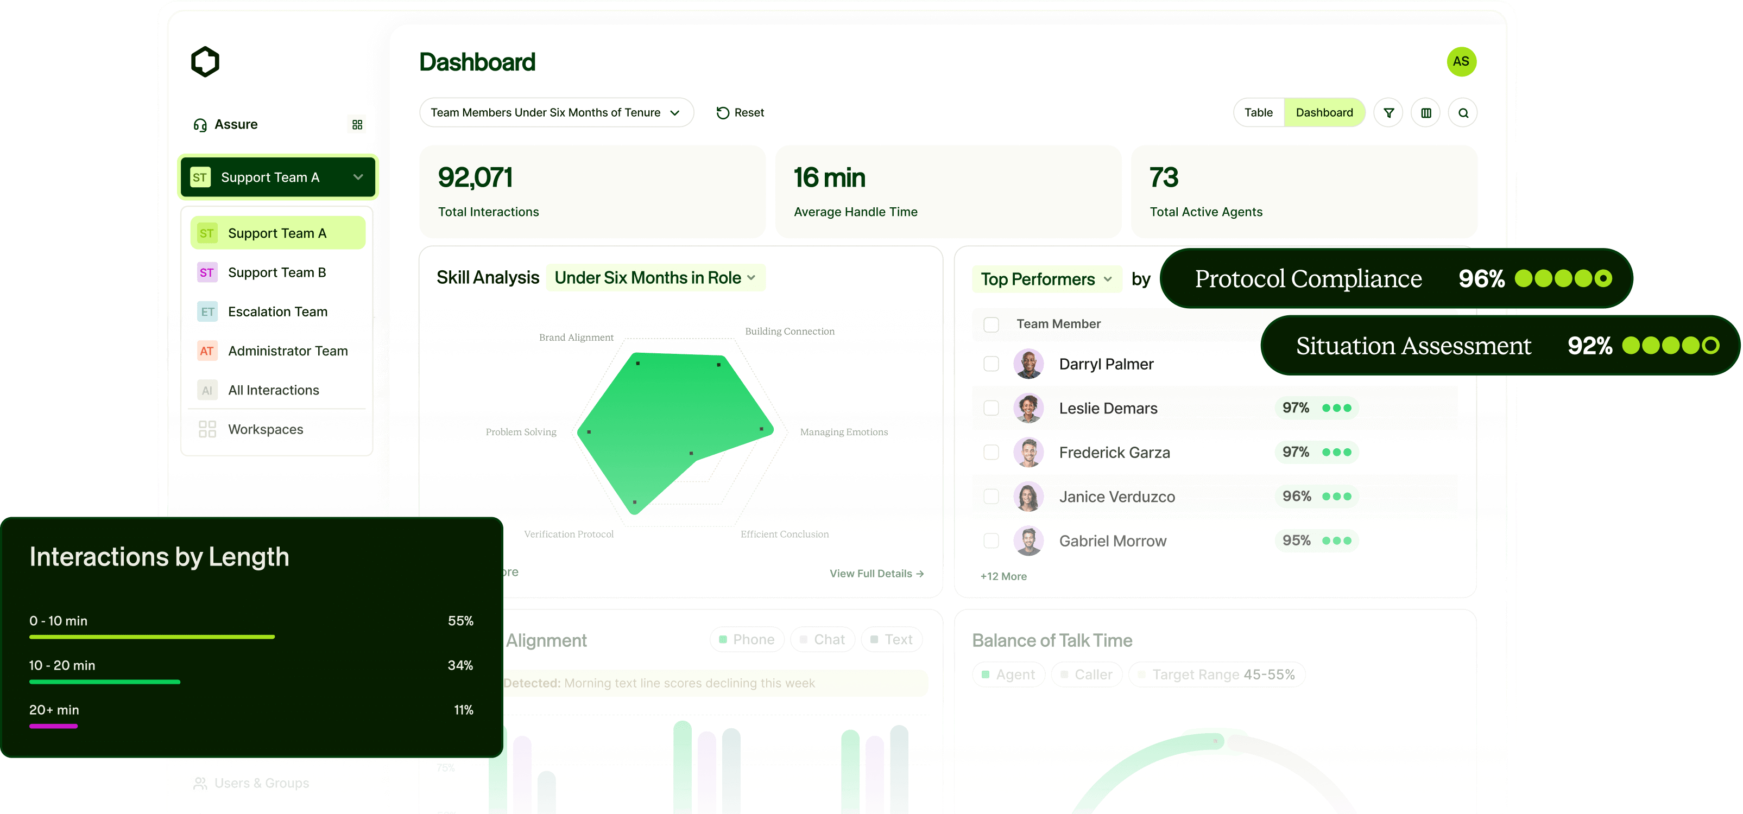Click Gabriel Morrow's 95% score badge
Image resolution: width=1743 pixels, height=814 pixels.
[x=1316, y=541]
